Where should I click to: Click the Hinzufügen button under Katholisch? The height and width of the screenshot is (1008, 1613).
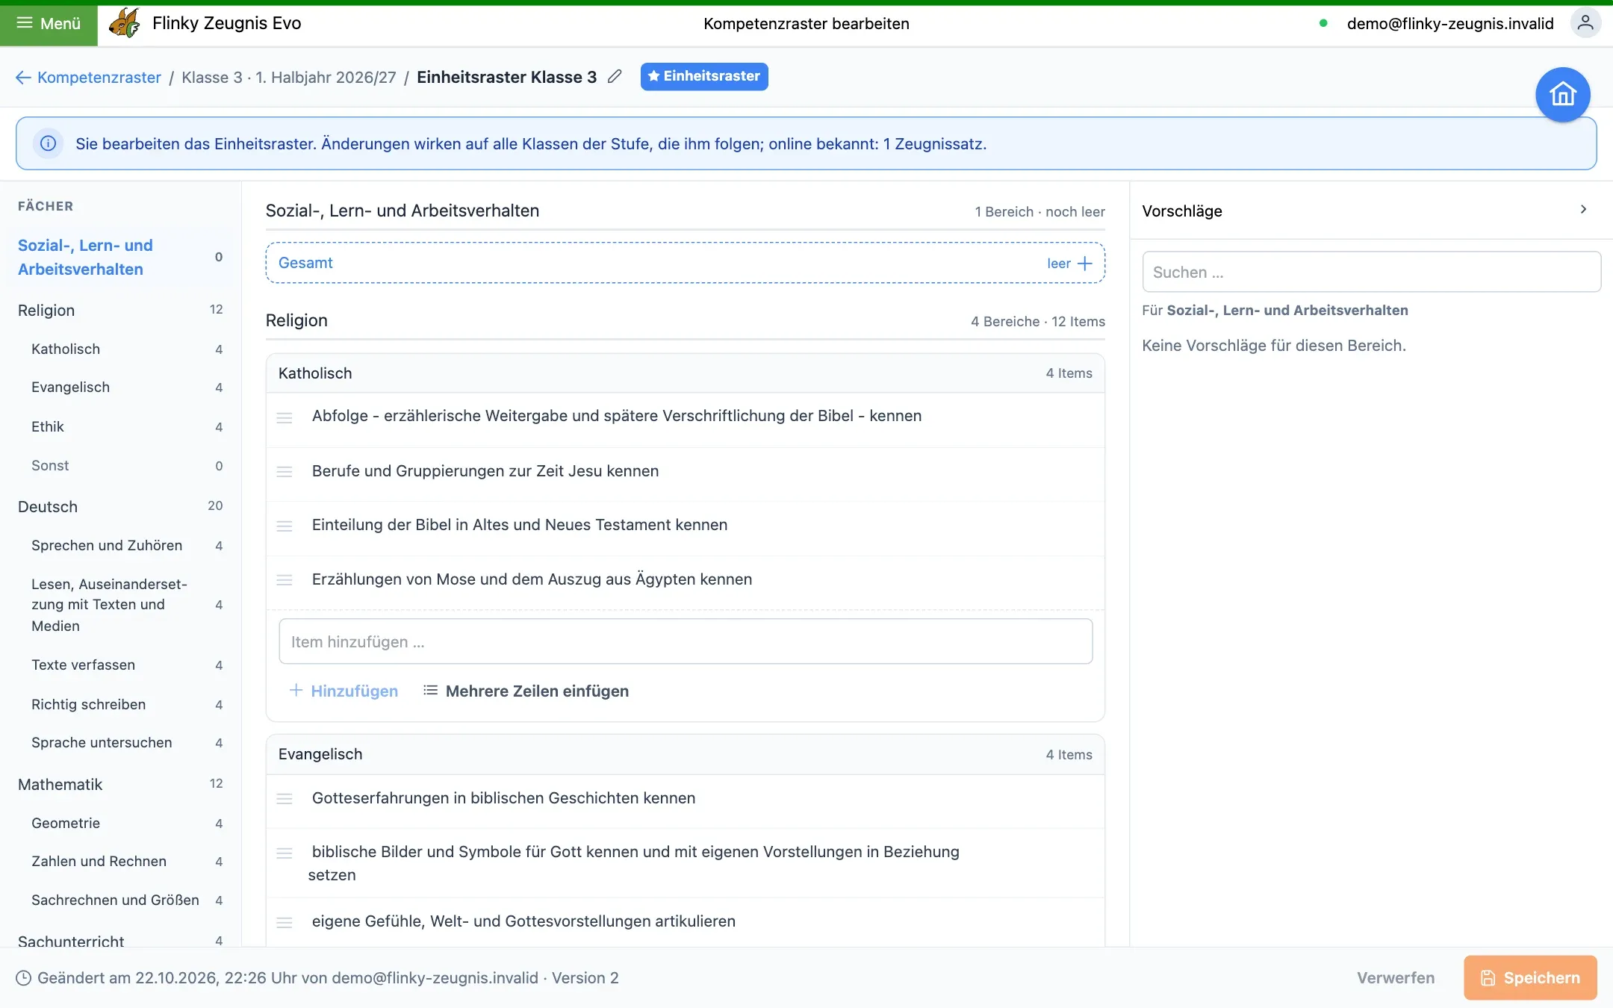(x=344, y=691)
